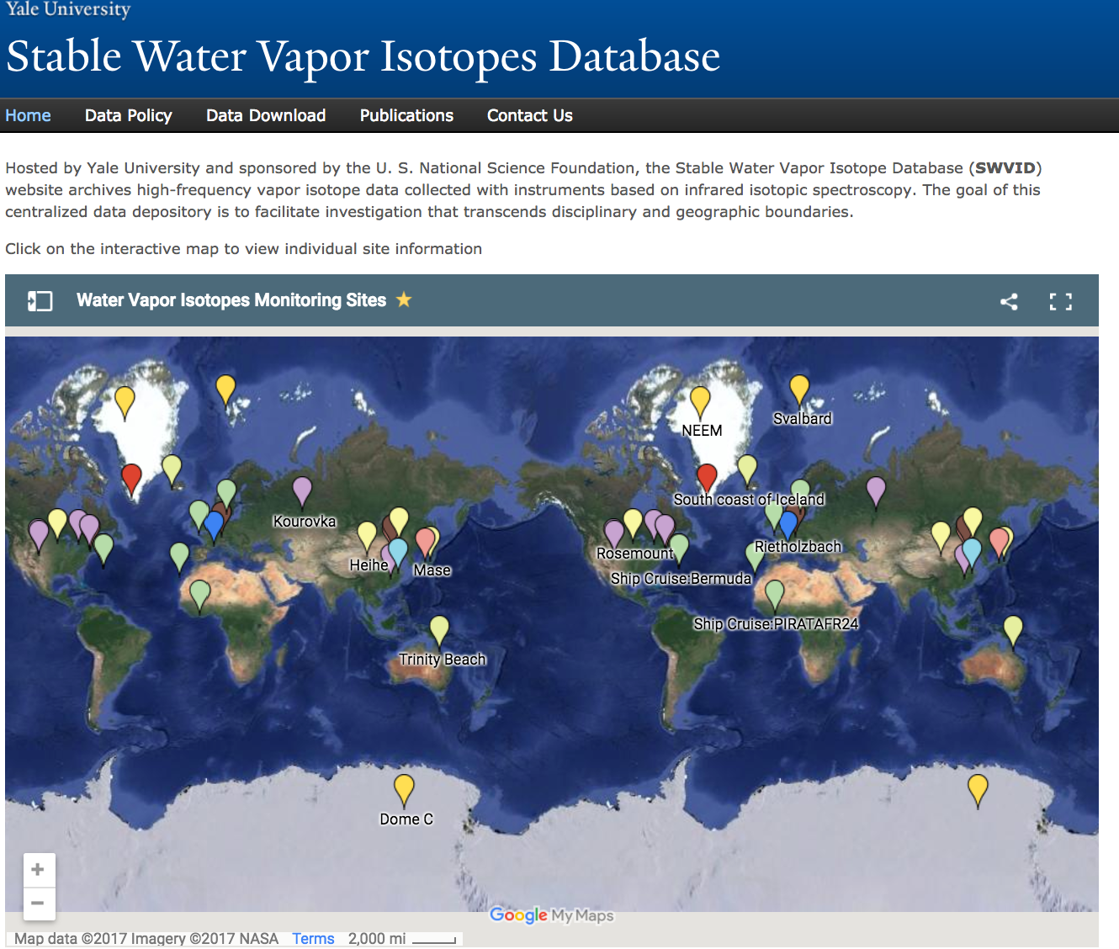Viewport: 1119px width, 949px height.
Task: Open the Data Policy page
Action: point(128,115)
